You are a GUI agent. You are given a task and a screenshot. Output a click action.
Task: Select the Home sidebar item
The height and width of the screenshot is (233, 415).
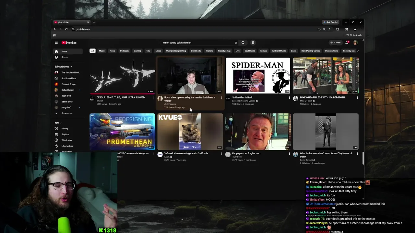(68, 51)
